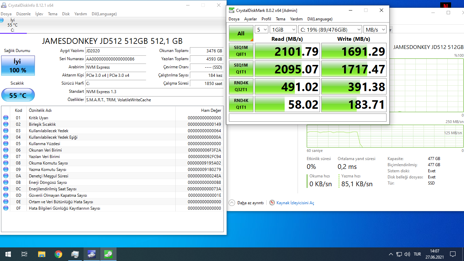Viewport: 464px width, 261px height.
Task: Open the Windows Start menu
Action: (8, 254)
